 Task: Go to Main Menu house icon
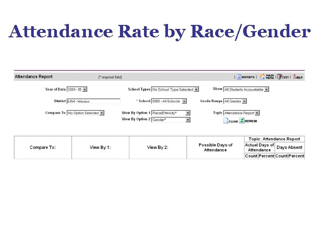[x=263, y=77]
